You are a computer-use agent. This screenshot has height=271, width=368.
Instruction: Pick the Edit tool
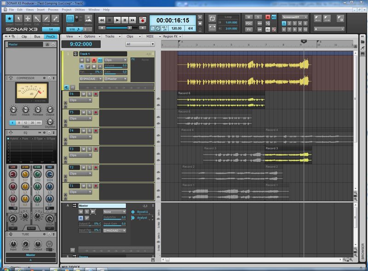coord(37,18)
